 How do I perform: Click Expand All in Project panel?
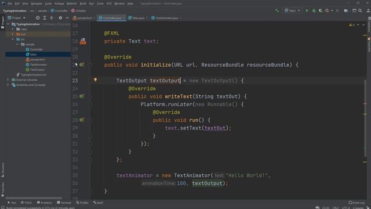tap(45, 18)
